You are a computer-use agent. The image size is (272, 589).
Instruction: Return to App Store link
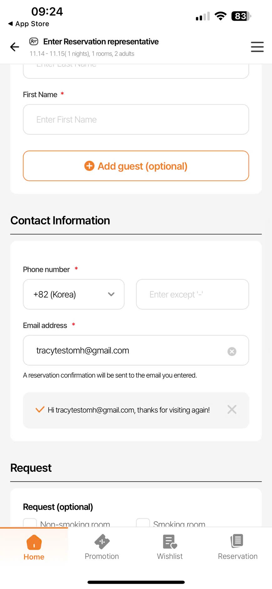click(x=29, y=24)
